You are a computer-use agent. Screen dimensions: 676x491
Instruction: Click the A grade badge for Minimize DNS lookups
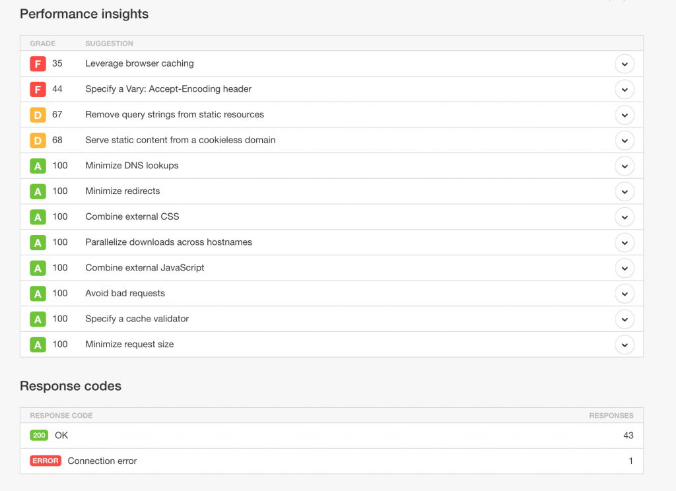click(38, 166)
